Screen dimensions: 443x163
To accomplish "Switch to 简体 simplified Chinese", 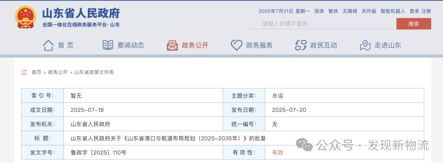I will [x=319, y=11].
